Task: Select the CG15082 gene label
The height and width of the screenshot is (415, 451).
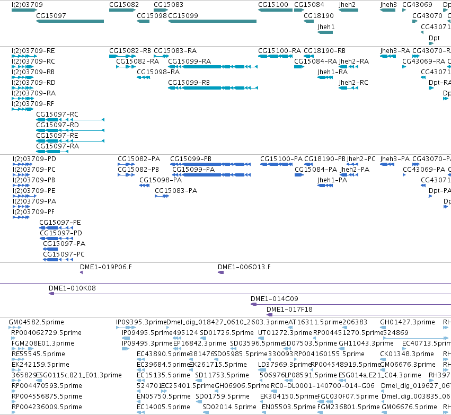Action: (124, 5)
